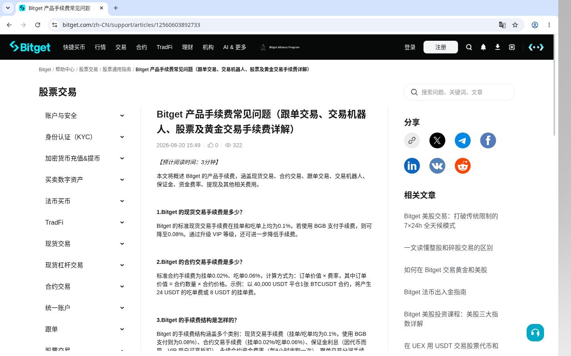Click the page vertical scrollbar

(554, 85)
